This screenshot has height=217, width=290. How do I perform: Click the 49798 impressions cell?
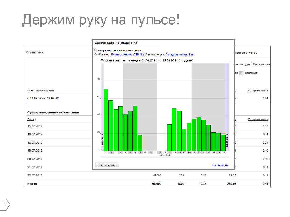[157, 175]
